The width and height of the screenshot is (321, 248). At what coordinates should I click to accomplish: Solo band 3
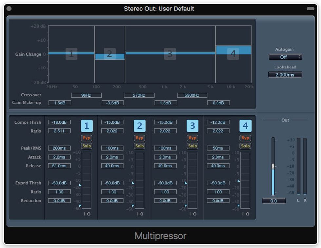point(193,146)
